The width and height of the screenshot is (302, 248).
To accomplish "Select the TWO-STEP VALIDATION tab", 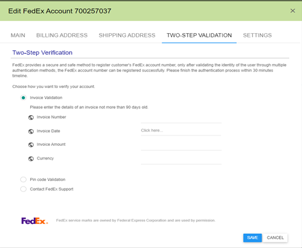I will click(x=199, y=35).
